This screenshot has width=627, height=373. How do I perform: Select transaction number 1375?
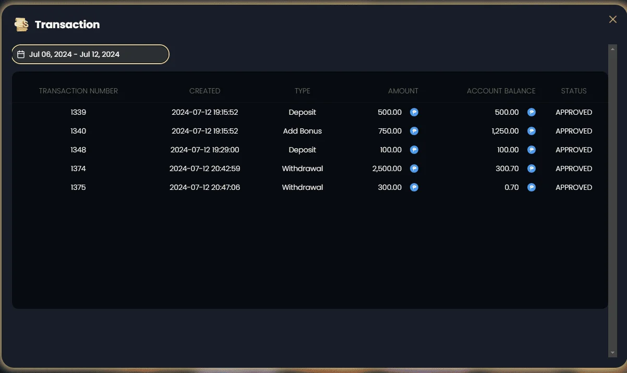pos(78,187)
